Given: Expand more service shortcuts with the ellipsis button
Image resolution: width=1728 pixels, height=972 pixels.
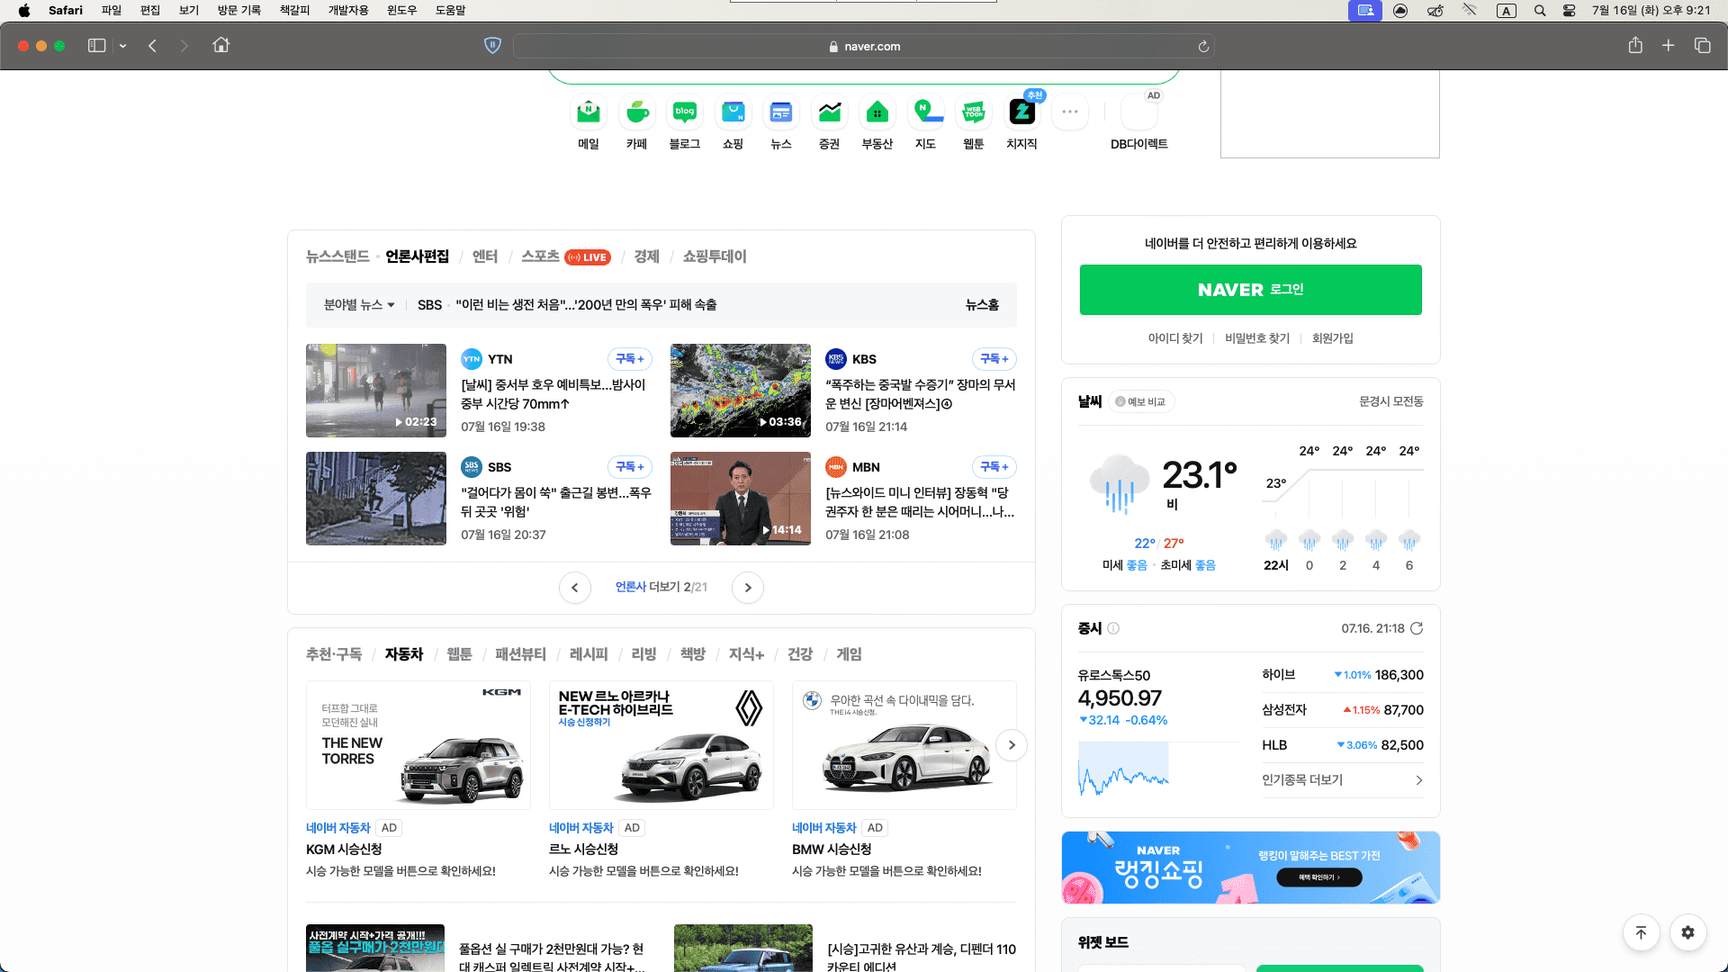Looking at the screenshot, I should 1069,112.
